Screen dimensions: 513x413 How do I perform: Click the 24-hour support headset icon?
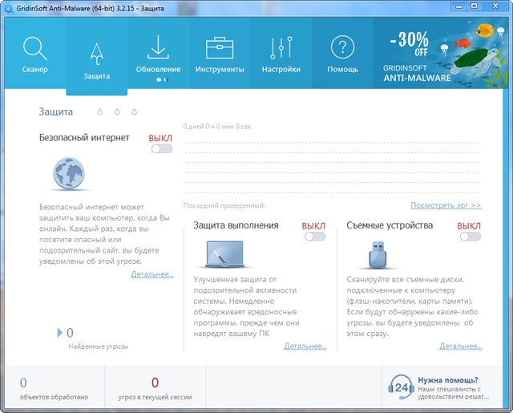click(401, 386)
